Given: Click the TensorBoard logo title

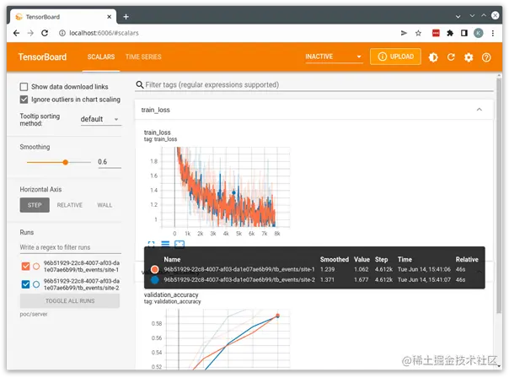Looking at the screenshot, I should coord(42,57).
